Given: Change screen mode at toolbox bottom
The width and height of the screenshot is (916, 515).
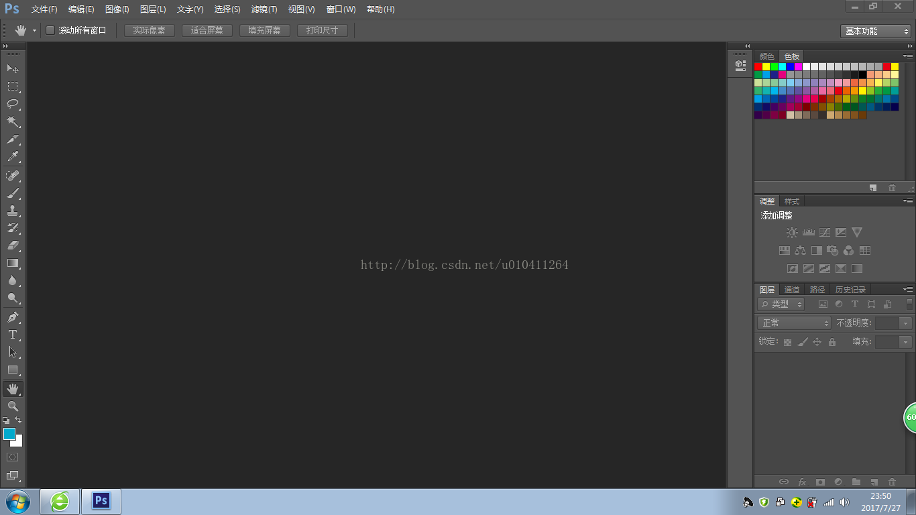Looking at the screenshot, I should 13,475.
